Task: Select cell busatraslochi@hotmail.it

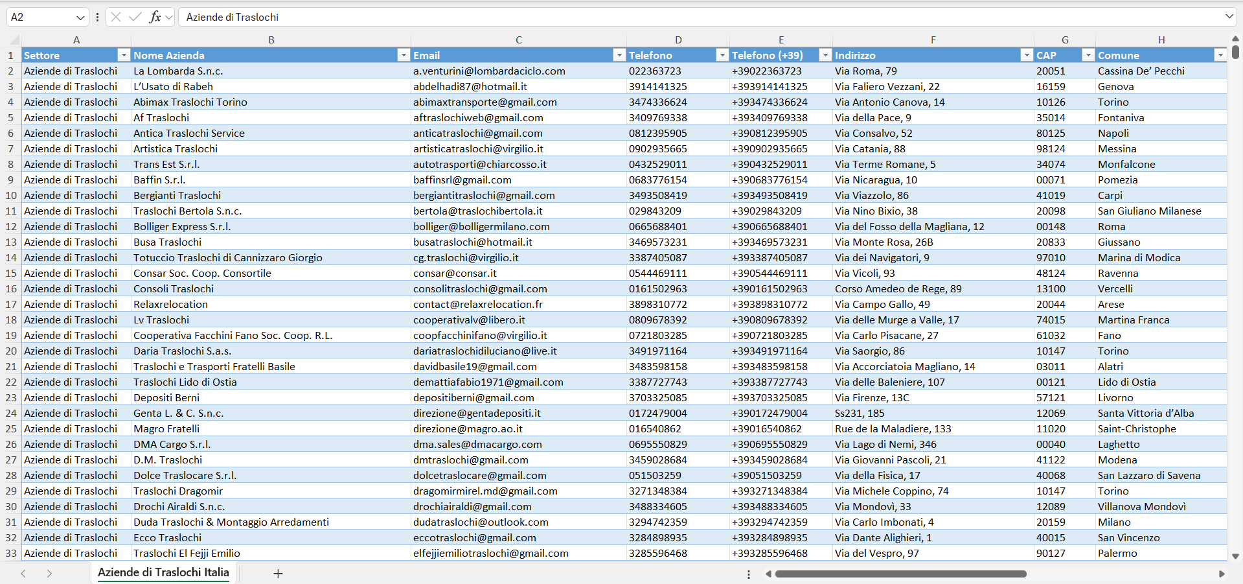Action: tap(519, 242)
